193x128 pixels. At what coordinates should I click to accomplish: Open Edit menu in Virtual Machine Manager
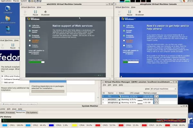point(109,85)
